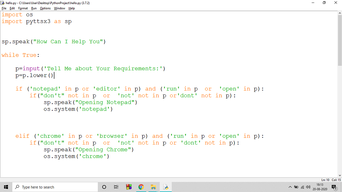
Task: Expand hidden icons in the system tray
Action: pos(290,187)
